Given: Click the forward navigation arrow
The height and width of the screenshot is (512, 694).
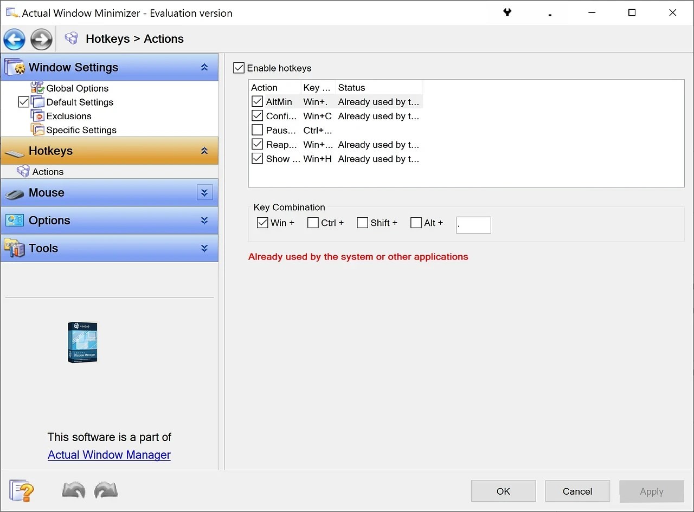Looking at the screenshot, I should (41, 38).
